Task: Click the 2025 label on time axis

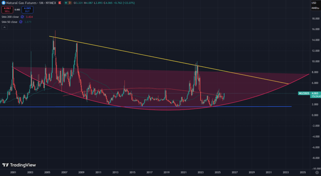Action: [x=218, y=173]
